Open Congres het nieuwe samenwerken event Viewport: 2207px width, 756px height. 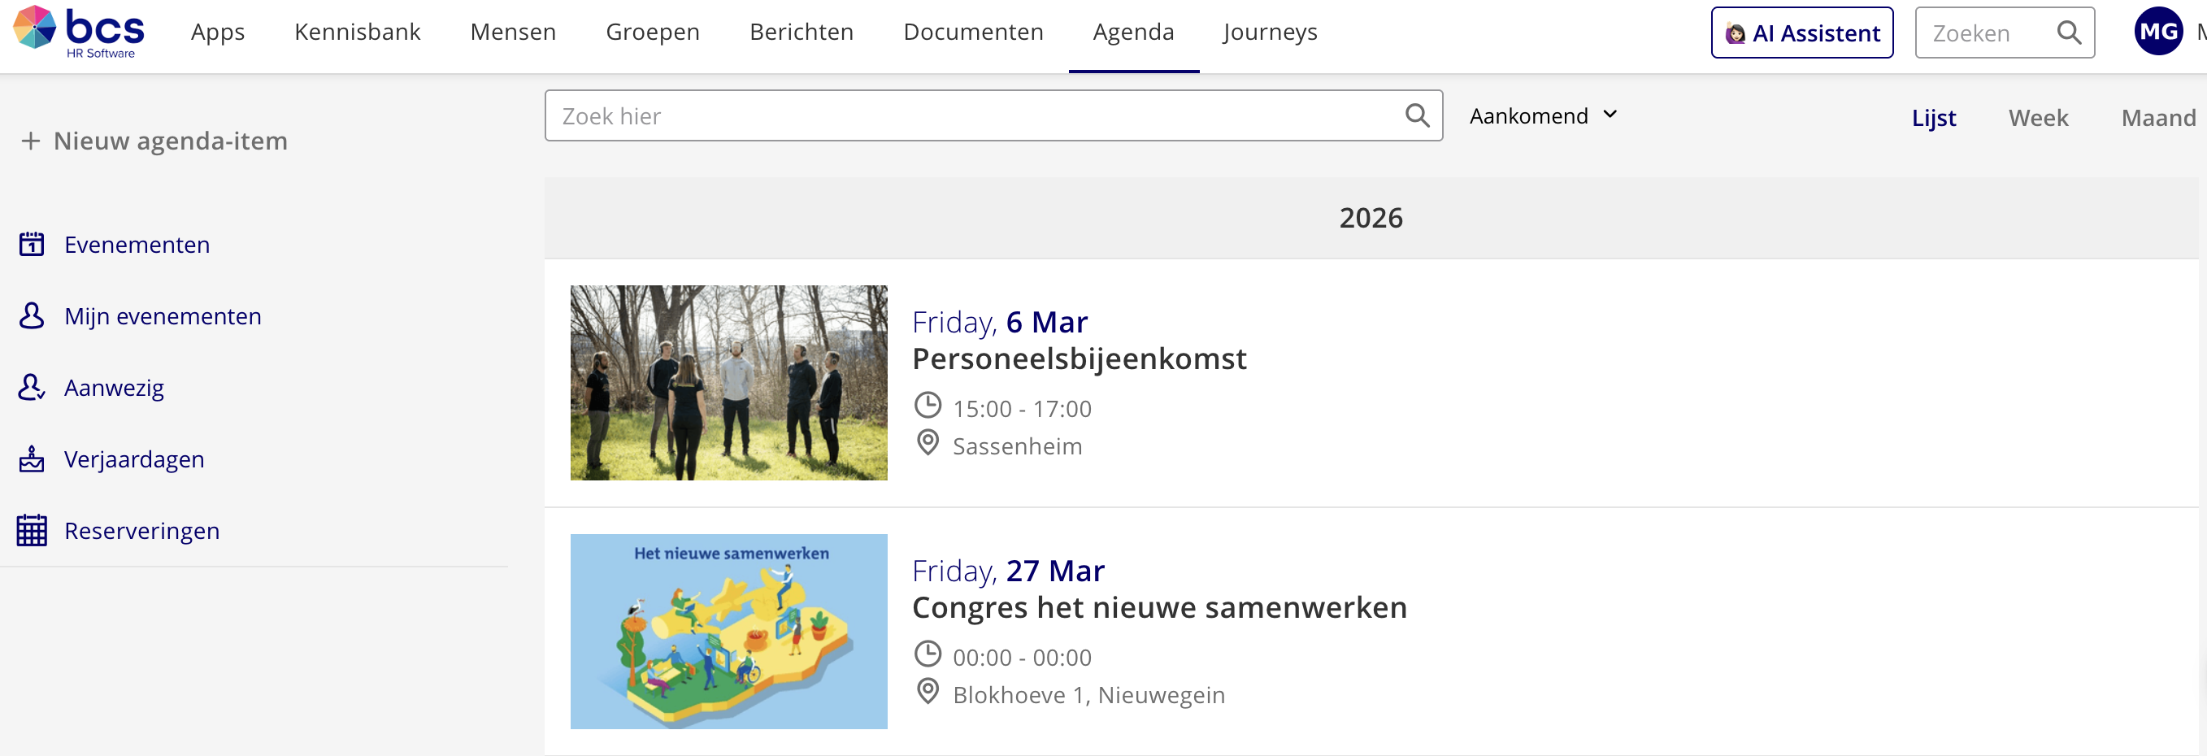[1159, 607]
